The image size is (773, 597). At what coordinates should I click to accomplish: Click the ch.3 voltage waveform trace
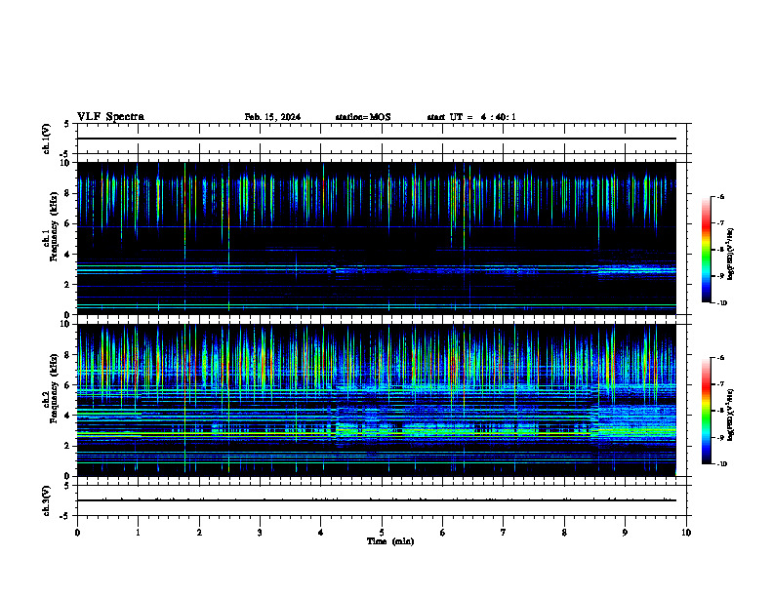click(x=377, y=500)
